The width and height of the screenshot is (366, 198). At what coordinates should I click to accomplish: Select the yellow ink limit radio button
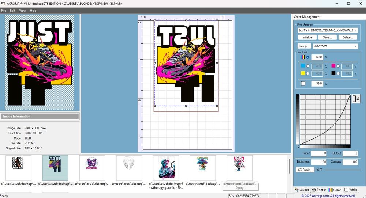tap(308, 73)
